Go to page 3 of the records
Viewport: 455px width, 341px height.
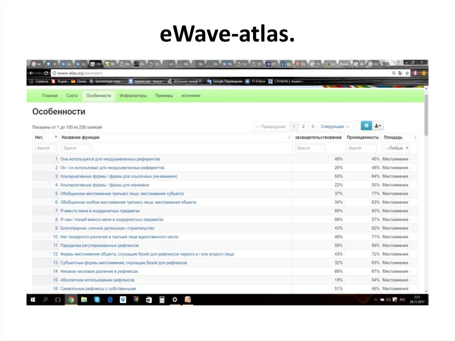coord(313,126)
